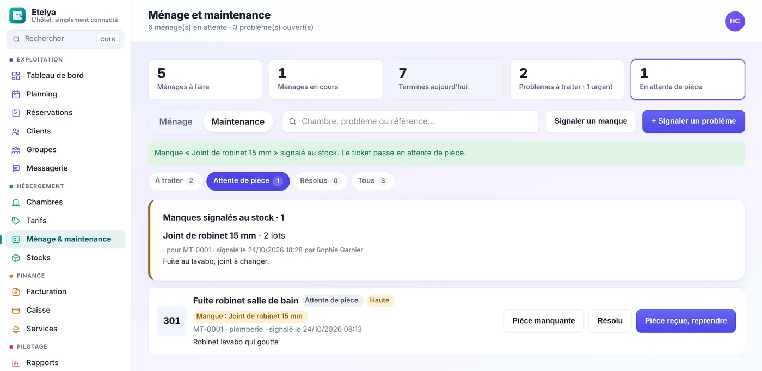Open Messagerie
This screenshot has height=371, width=762.
[x=65, y=168]
